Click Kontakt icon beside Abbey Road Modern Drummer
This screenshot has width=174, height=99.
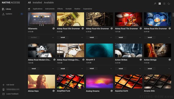[x=54, y=60]
